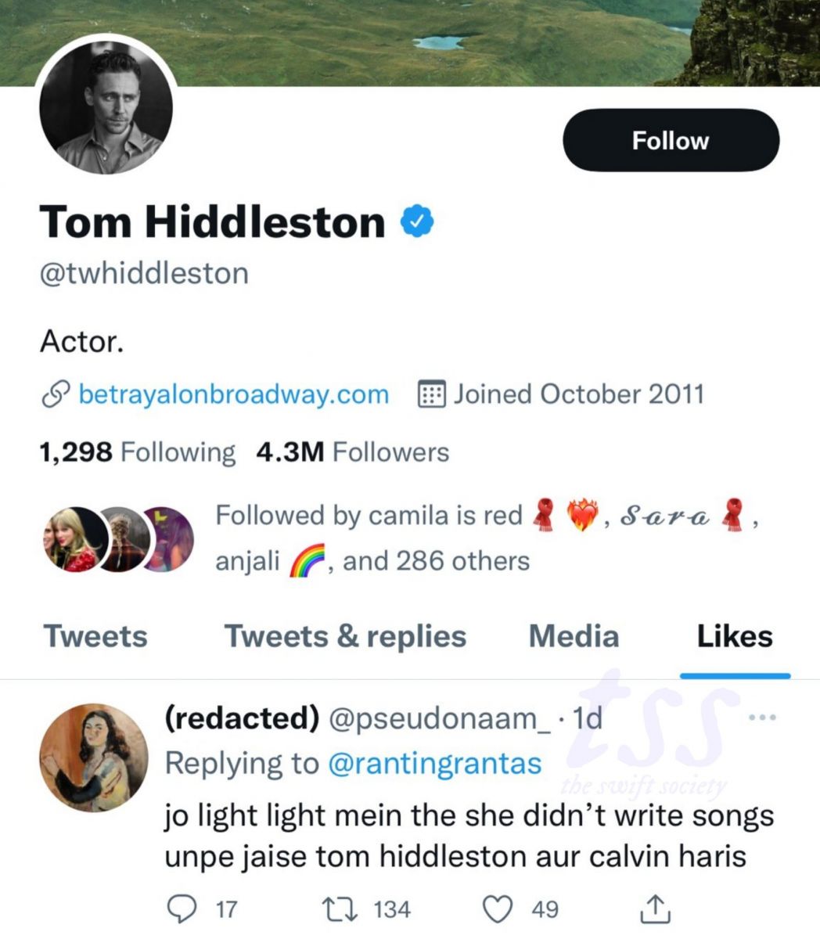Image resolution: width=820 pixels, height=939 pixels.
Task: Open the 4.3M Followers list
Action: [x=352, y=452]
